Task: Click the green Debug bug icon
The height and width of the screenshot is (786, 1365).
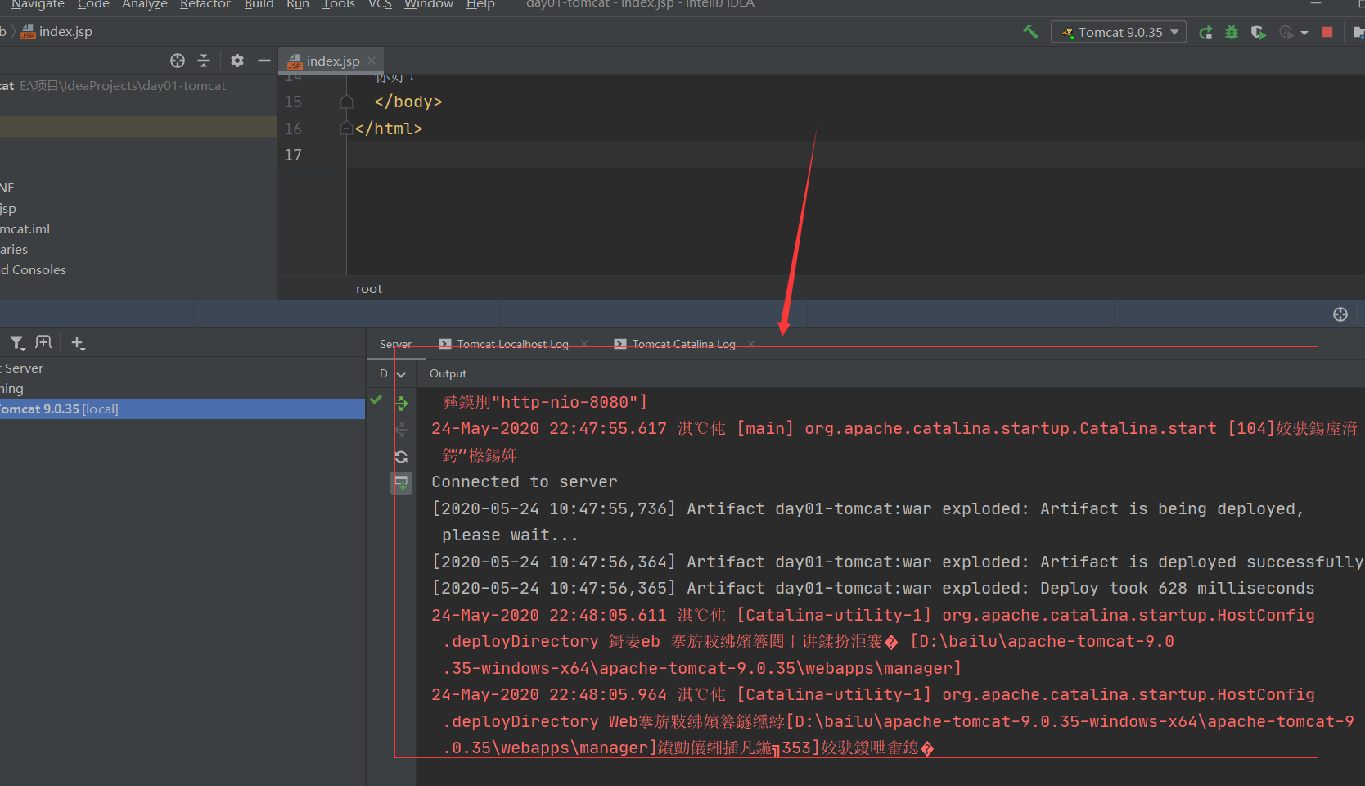Action: 1232,33
